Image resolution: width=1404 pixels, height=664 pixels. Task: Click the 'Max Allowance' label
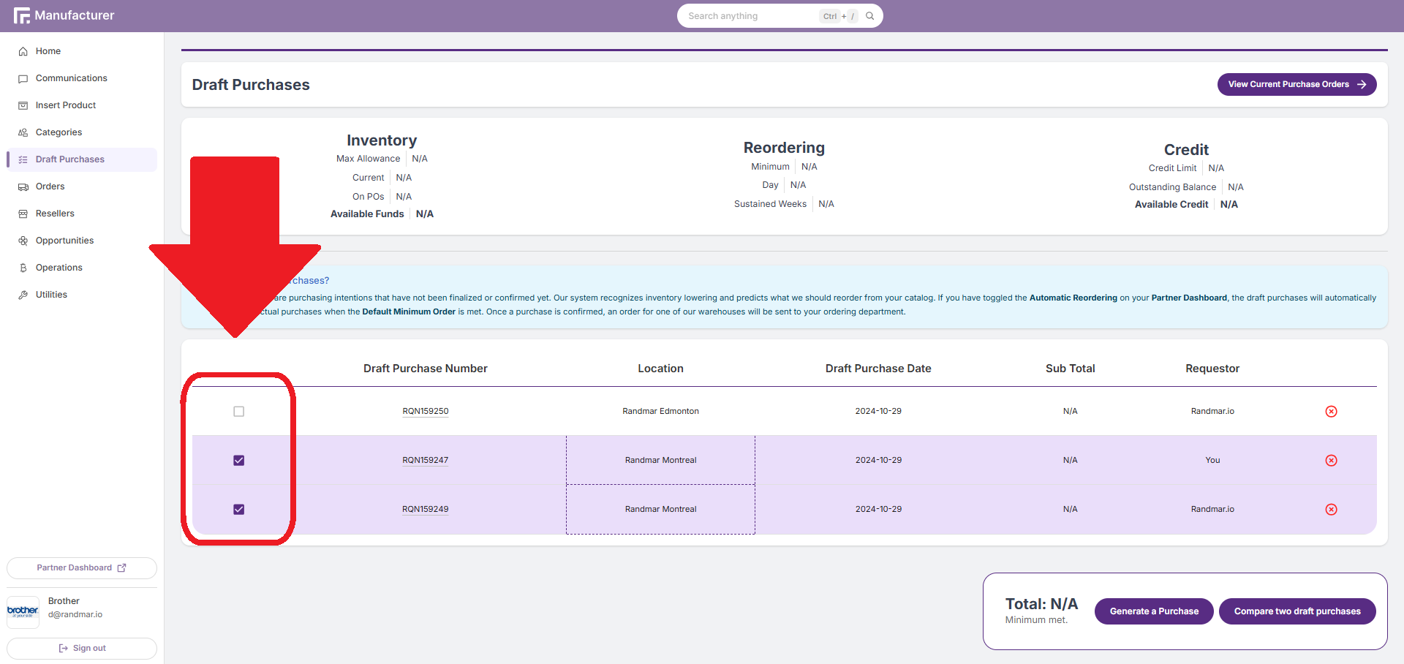pyautogui.click(x=368, y=159)
